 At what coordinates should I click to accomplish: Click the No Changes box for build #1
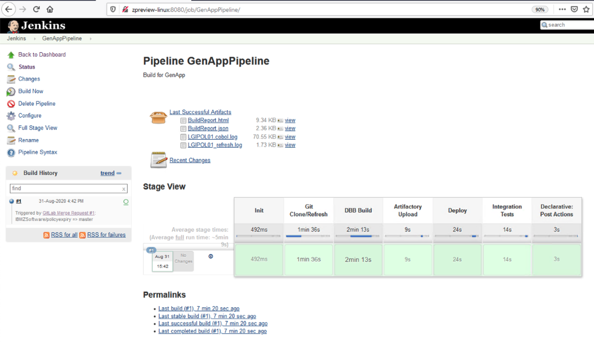(x=183, y=261)
